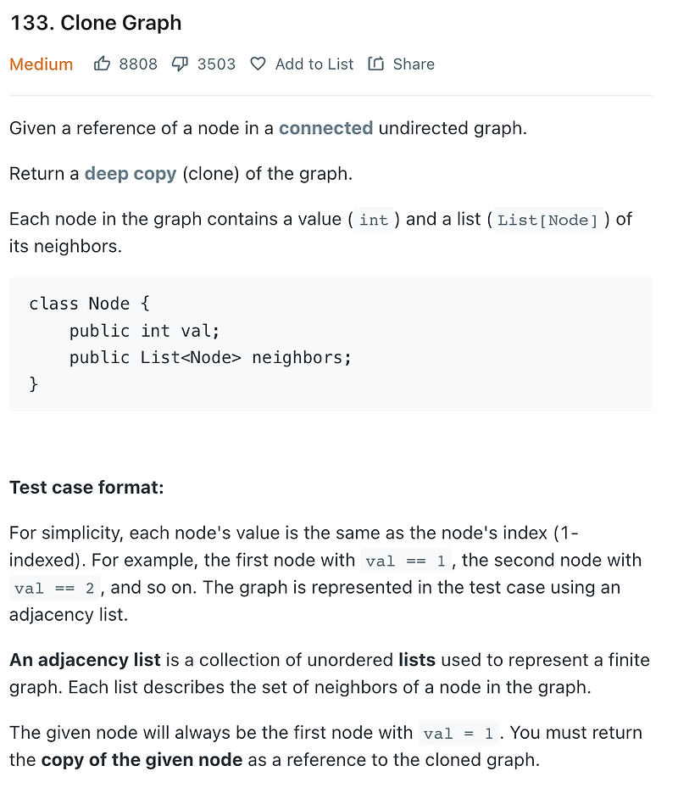Upvote the problem with the thumbs-up icon

[x=102, y=64]
